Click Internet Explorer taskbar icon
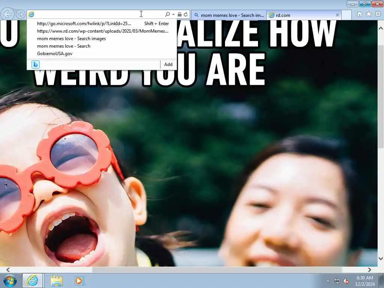Screen dimensions: 384x288 click(x=33, y=280)
